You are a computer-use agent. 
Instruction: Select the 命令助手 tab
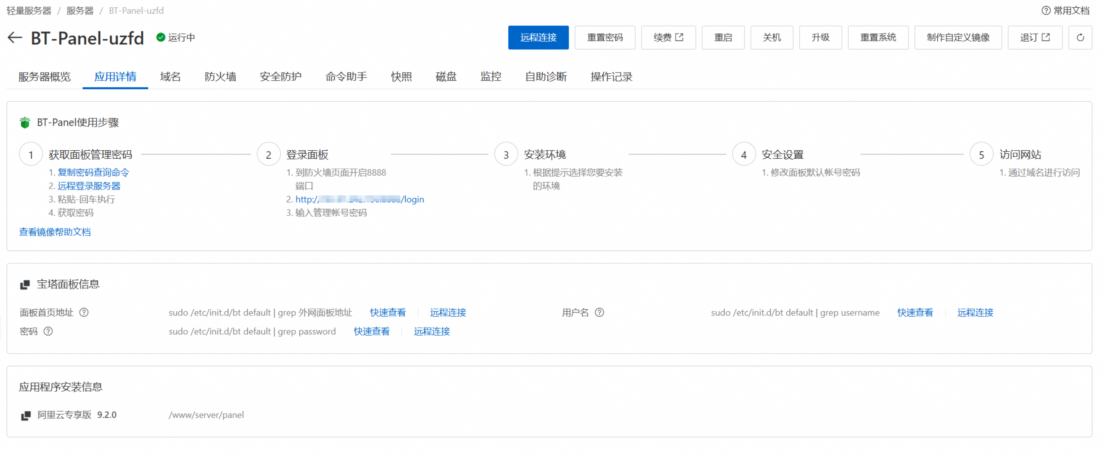[x=346, y=76]
